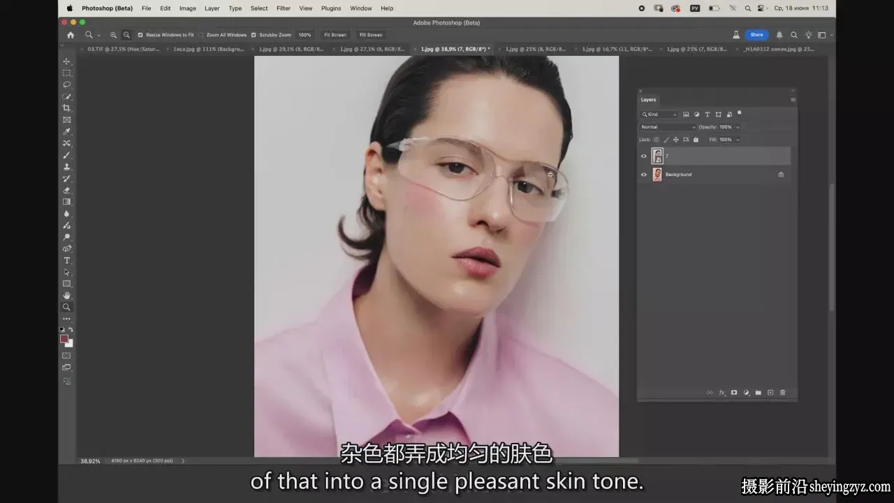Select the Eyedropper tool
Image resolution: width=894 pixels, height=503 pixels.
(x=67, y=131)
